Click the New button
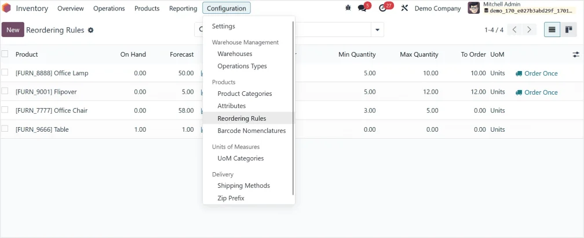 tap(13, 30)
